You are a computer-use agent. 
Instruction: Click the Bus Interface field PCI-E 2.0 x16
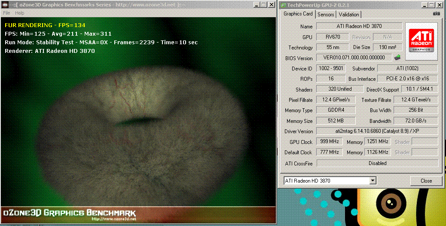coord(407,79)
